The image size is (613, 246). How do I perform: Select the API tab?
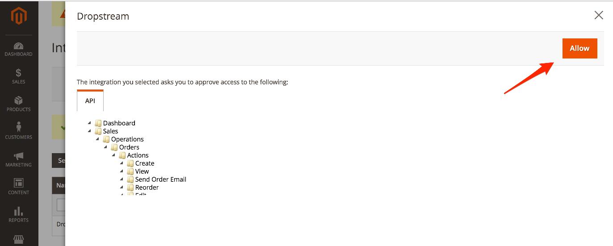(90, 100)
